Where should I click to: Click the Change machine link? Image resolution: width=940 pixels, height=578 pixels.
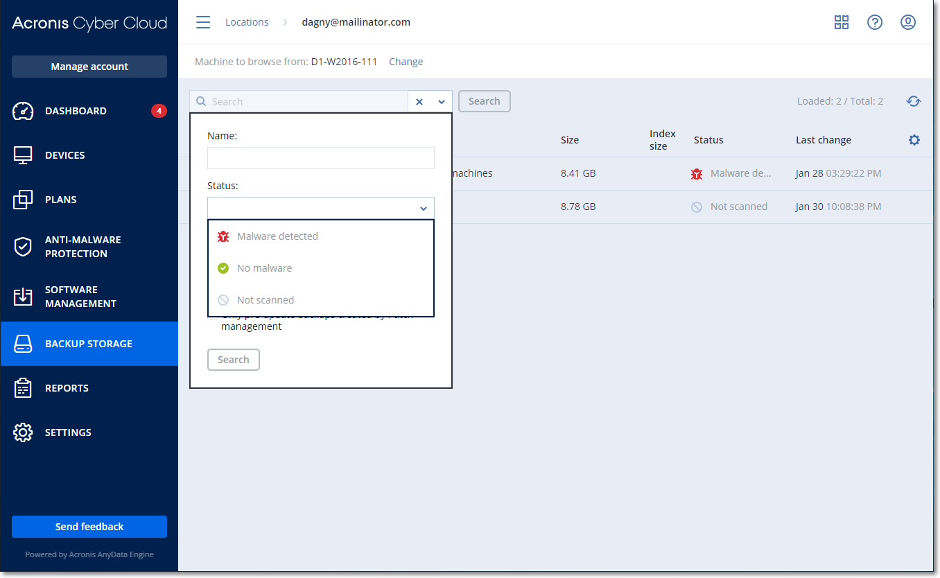coord(406,62)
